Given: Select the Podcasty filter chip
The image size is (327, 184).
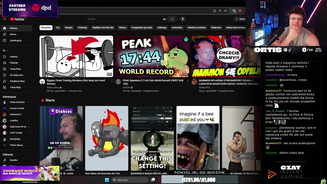Looking at the screenshot, I should click(x=82, y=28).
